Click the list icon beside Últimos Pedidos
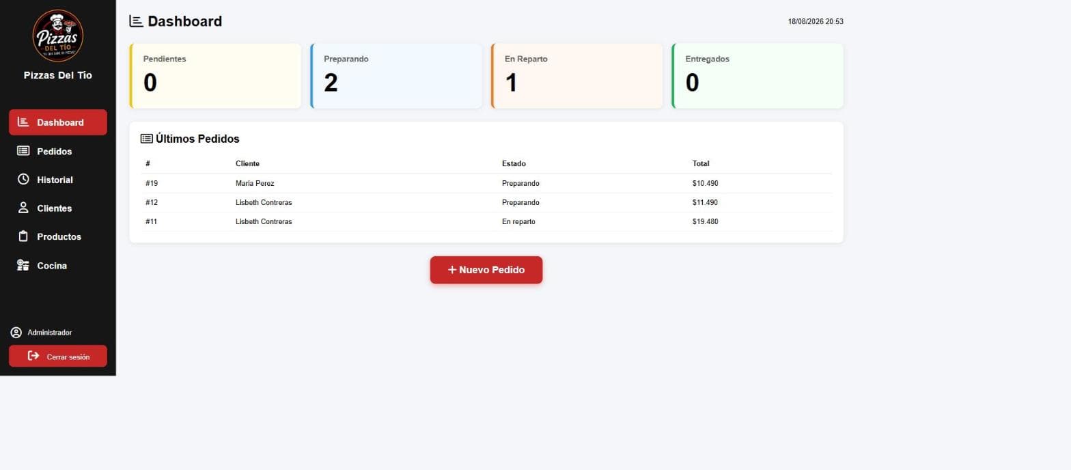Image resolution: width=1071 pixels, height=470 pixels. [x=147, y=139]
